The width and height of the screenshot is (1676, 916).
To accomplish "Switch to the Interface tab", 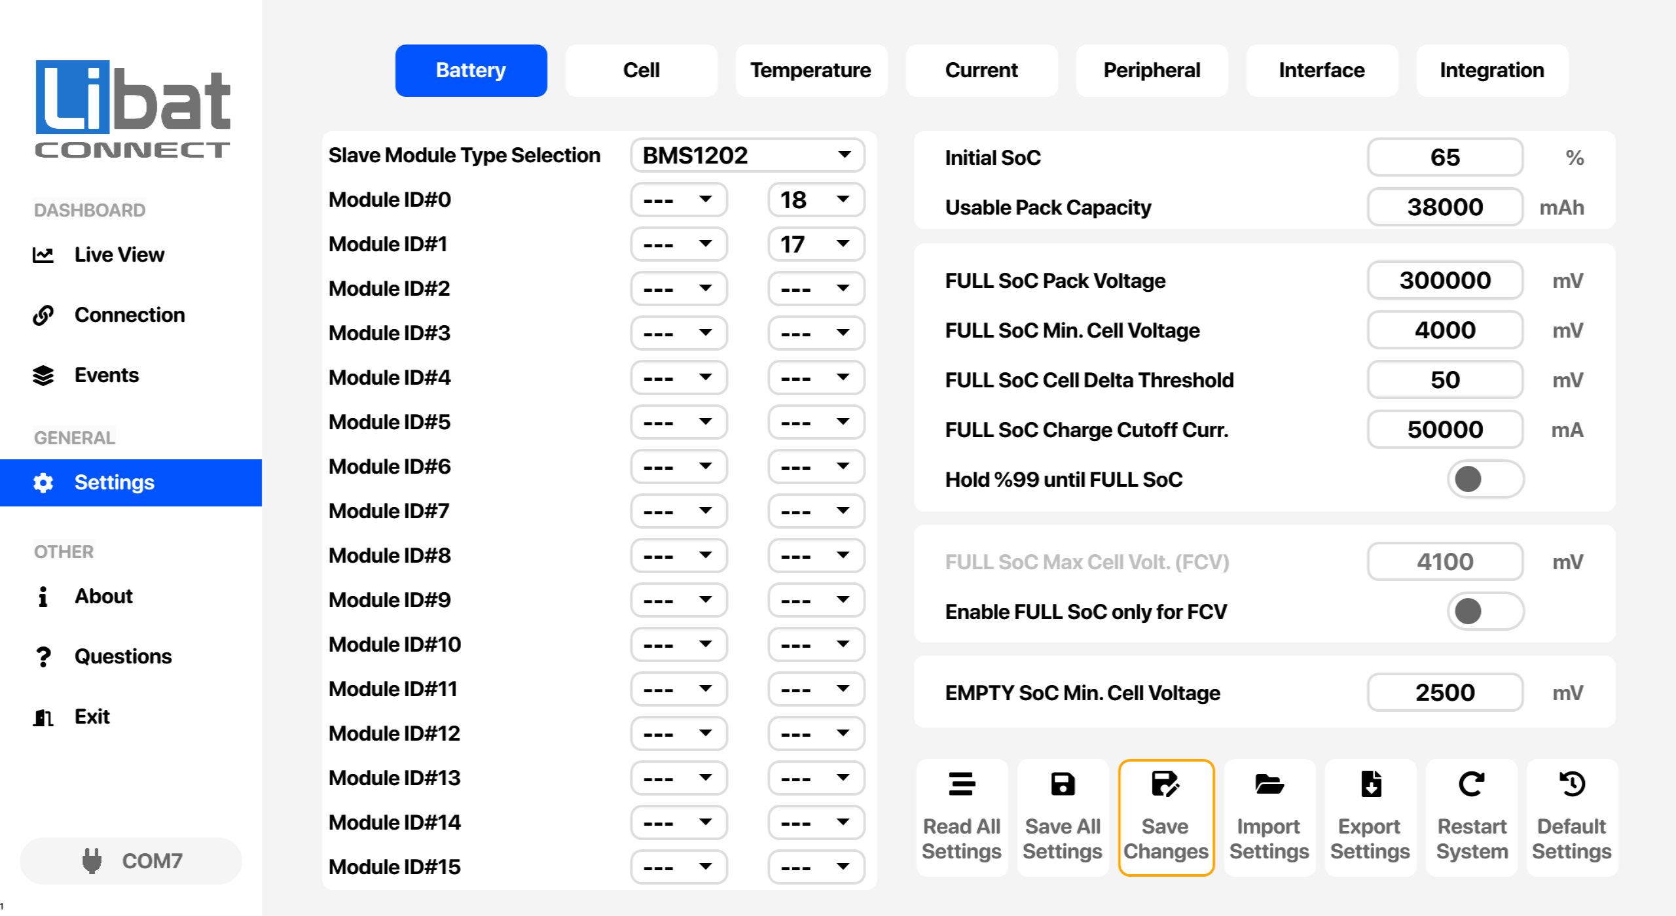I will 1322,71.
